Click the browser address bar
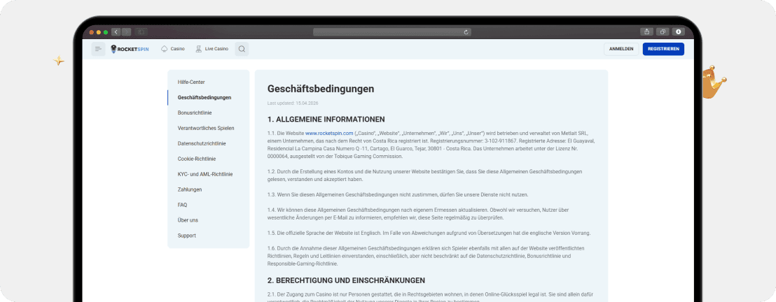The image size is (776, 302). pyautogui.click(x=392, y=32)
